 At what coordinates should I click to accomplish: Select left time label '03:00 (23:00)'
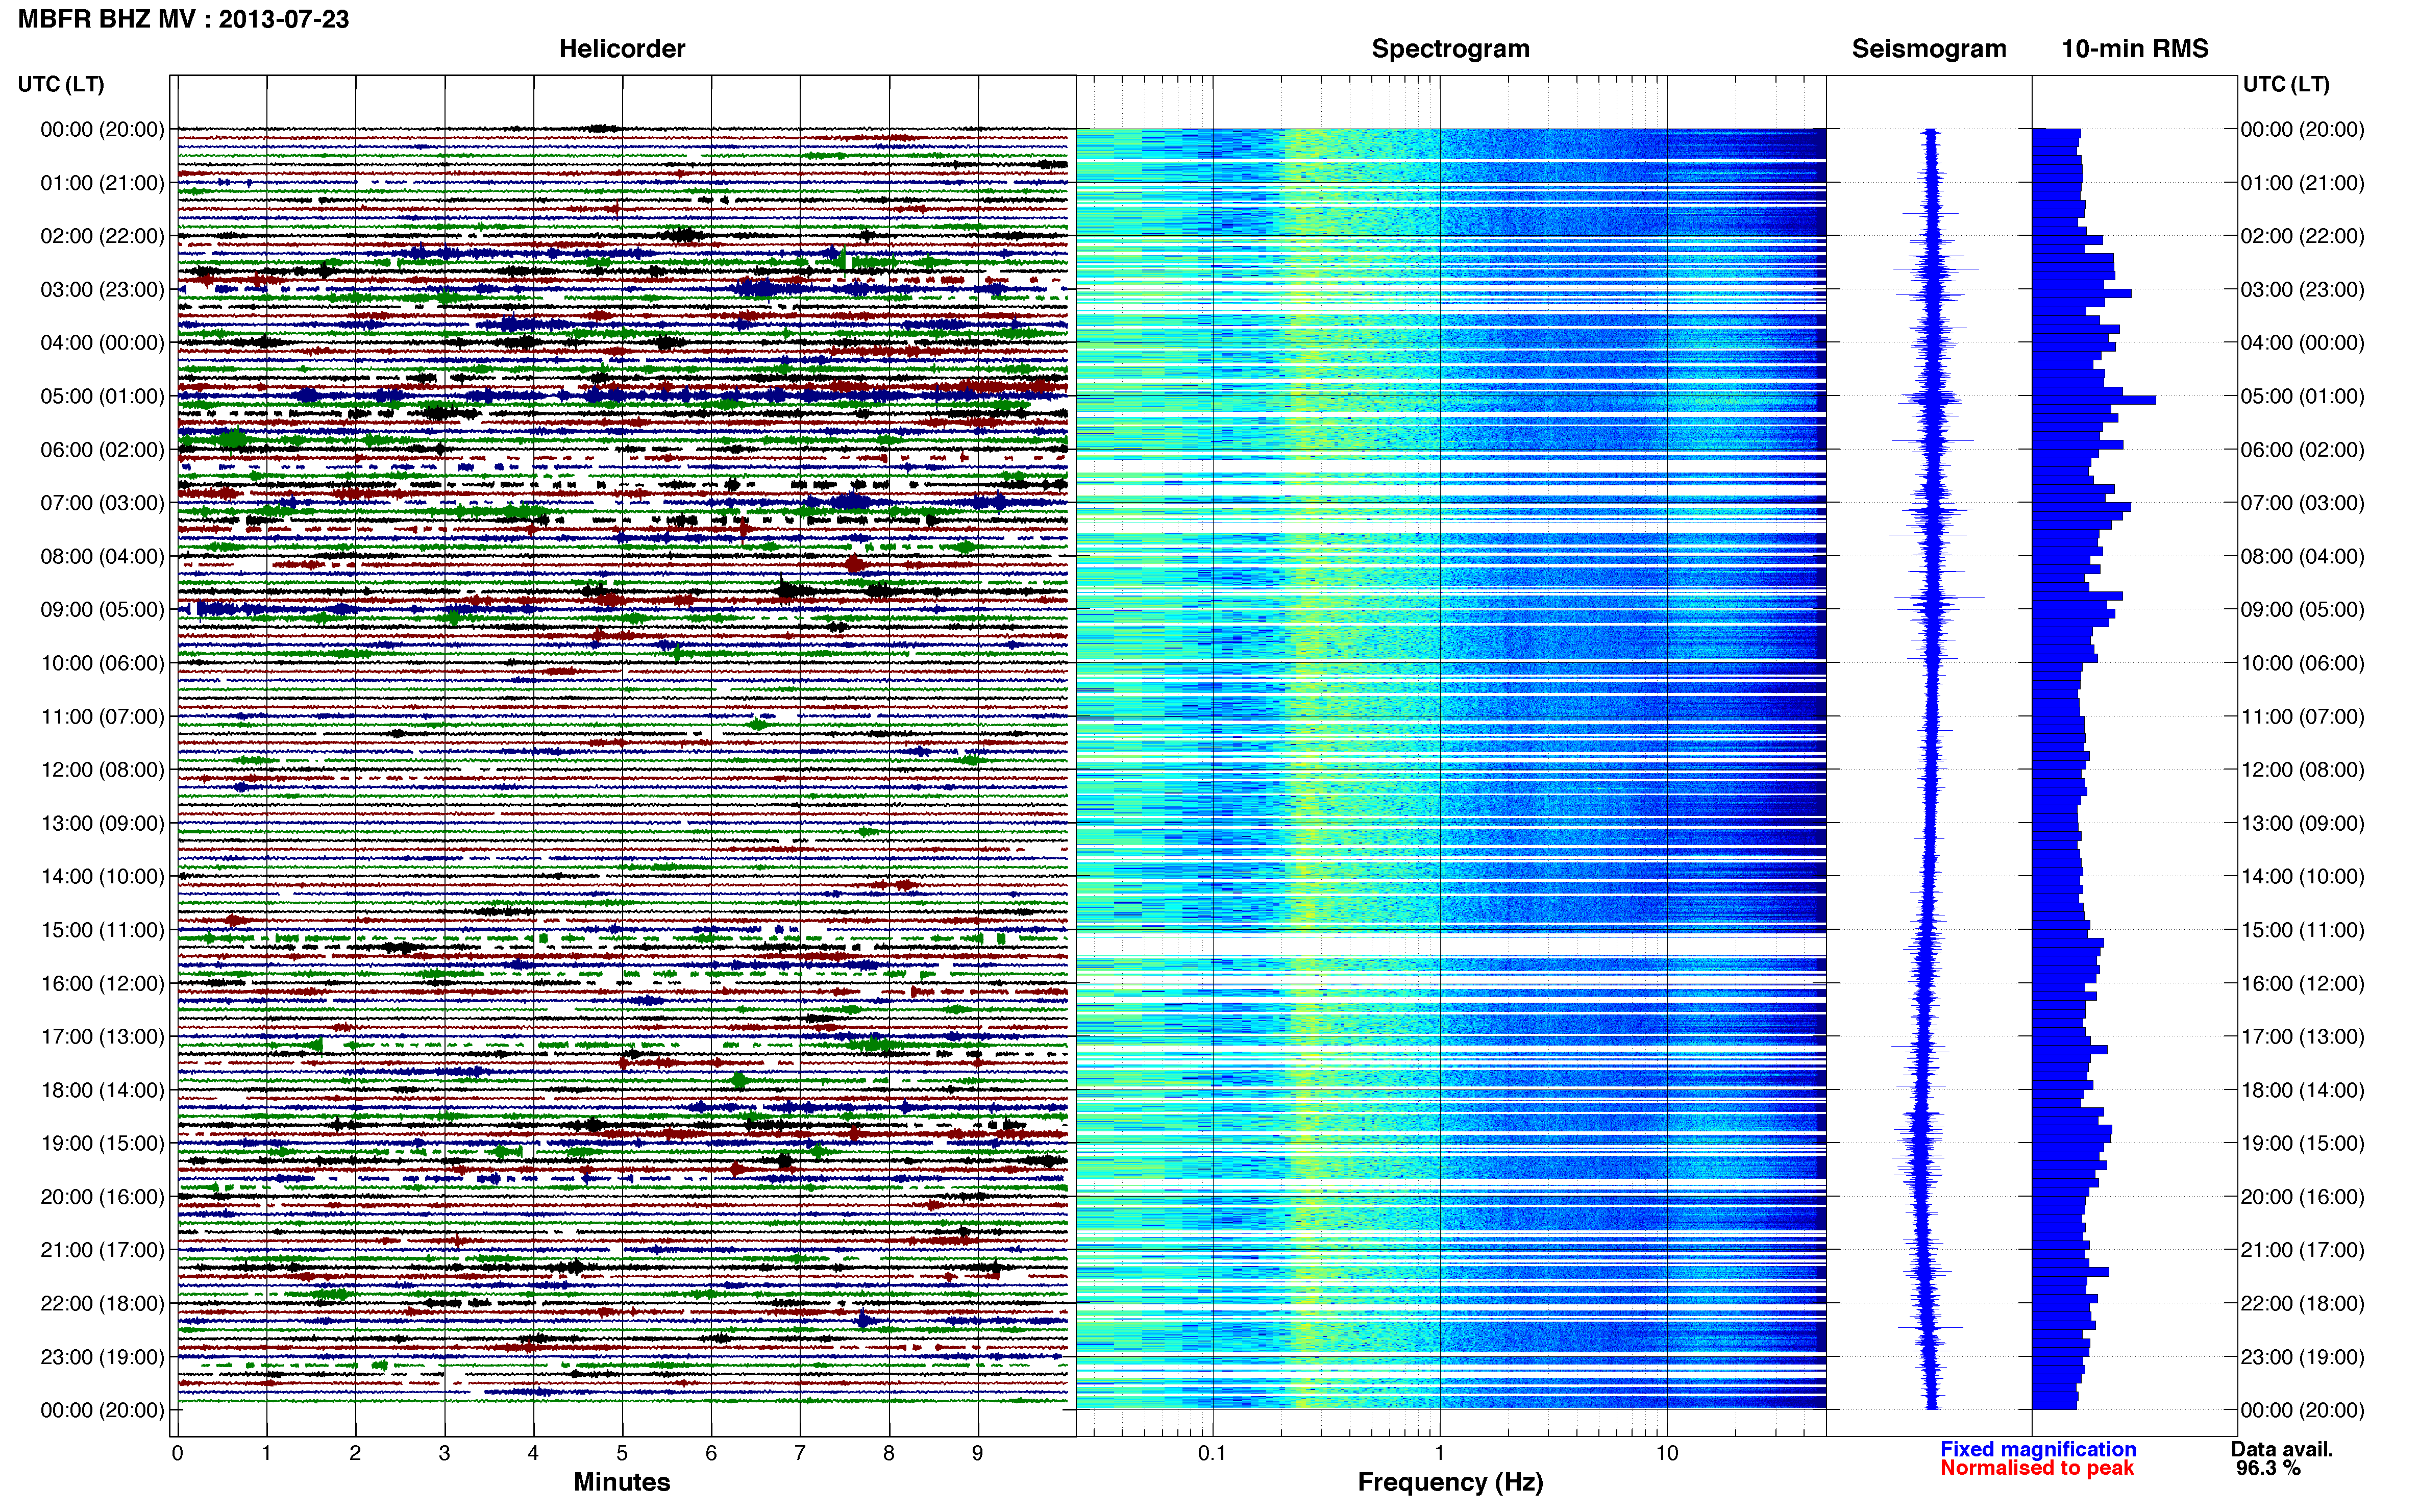click(x=102, y=289)
